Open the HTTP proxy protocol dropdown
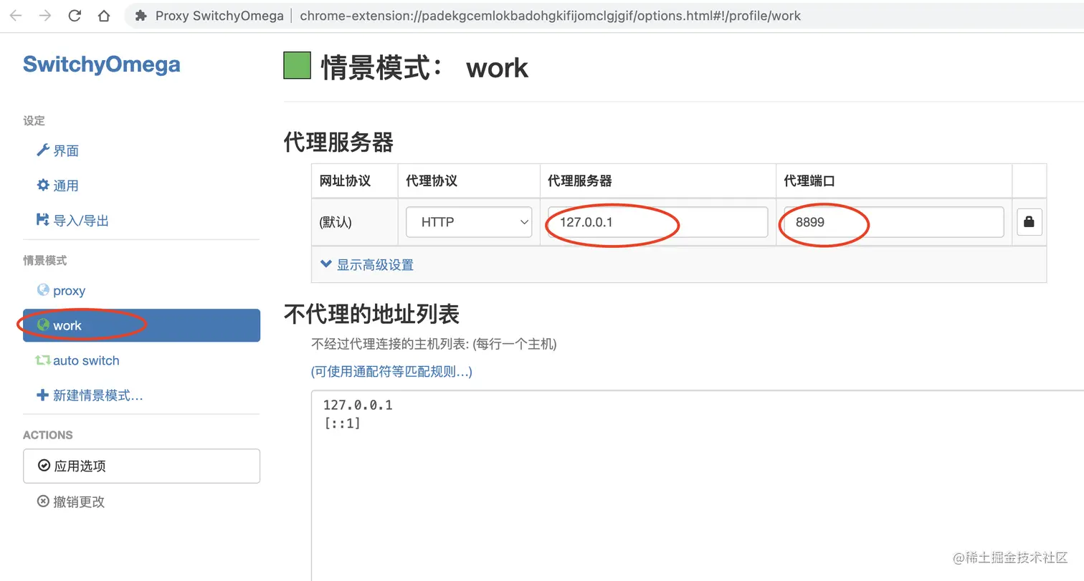Image resolution: width=1084 pixels, height=581 pixels. pyautogui.click(x=469, y=222)
